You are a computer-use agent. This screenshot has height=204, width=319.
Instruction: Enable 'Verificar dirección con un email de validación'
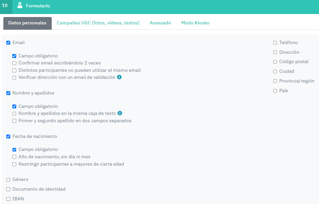point(14,77)
